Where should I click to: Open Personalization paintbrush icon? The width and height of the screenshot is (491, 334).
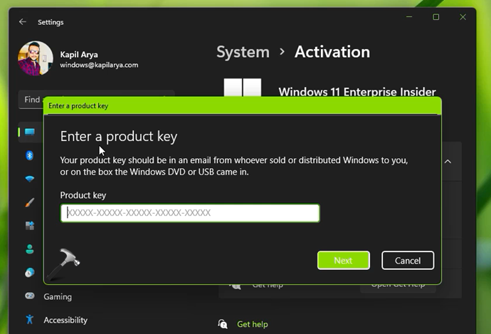pos(30,202)
